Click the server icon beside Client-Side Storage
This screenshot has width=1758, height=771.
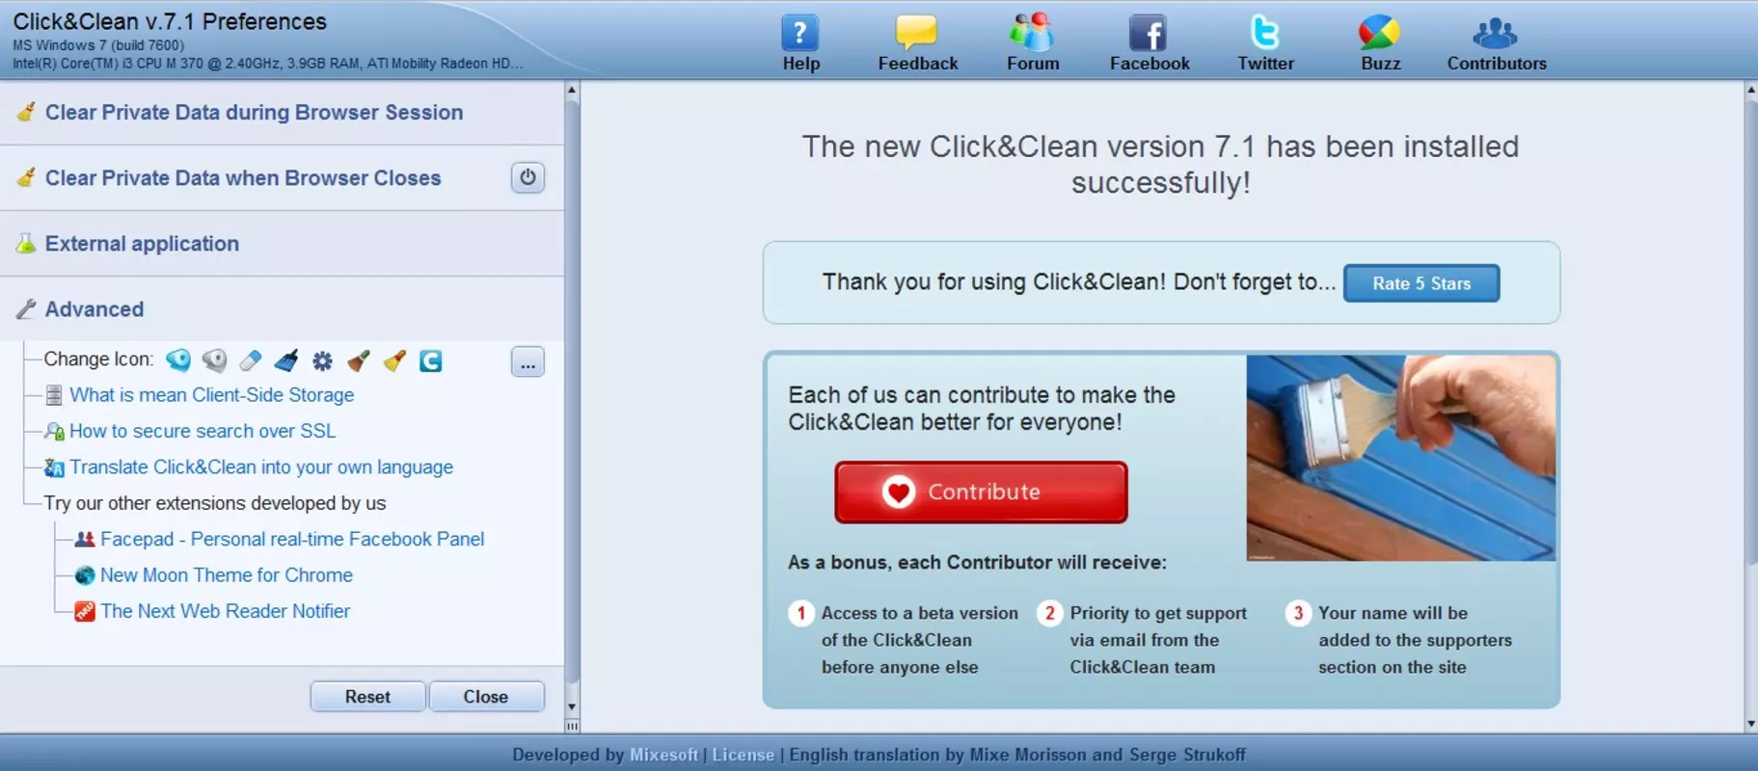54,395
